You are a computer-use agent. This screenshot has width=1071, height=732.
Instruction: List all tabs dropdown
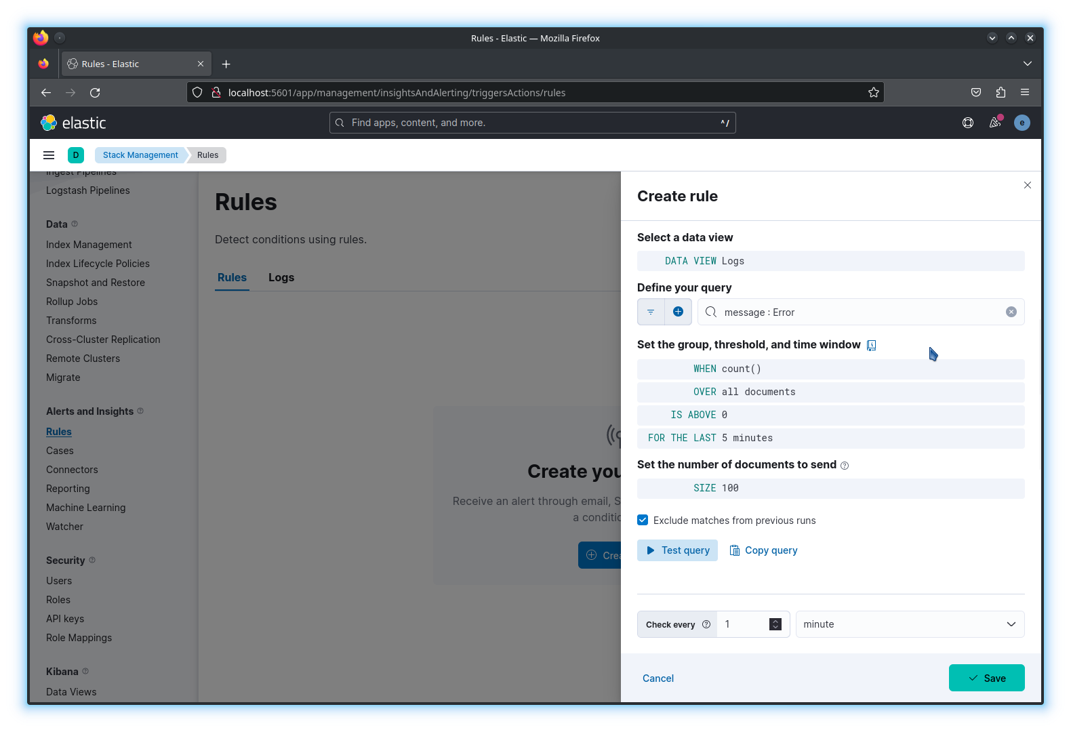pos(1028,64)
